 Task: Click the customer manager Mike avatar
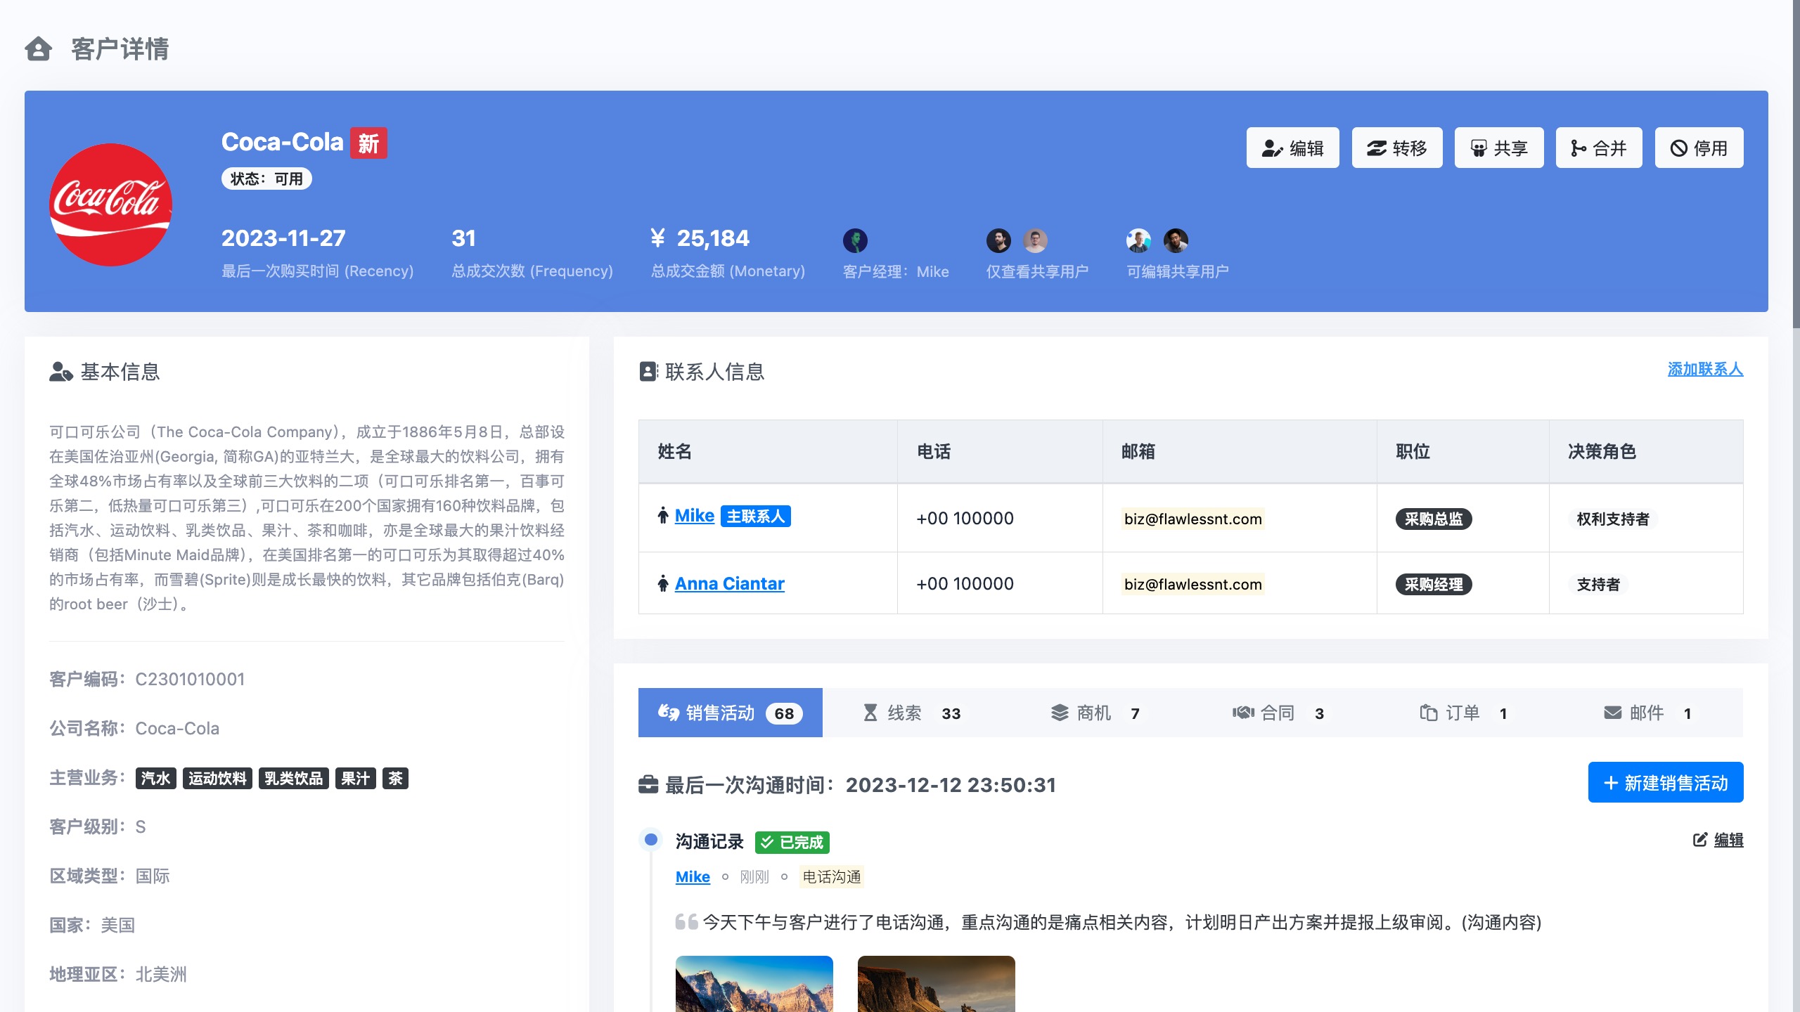click(855, 240)
